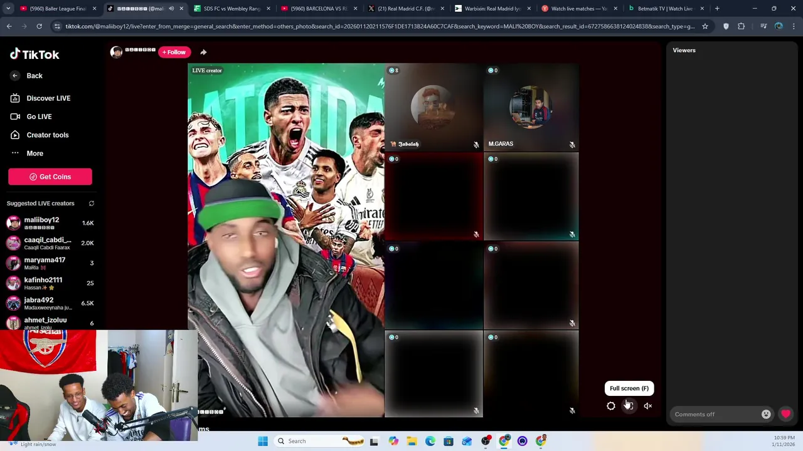Reload the page
The image size is (803, 451).
click(x=39, y=26)
